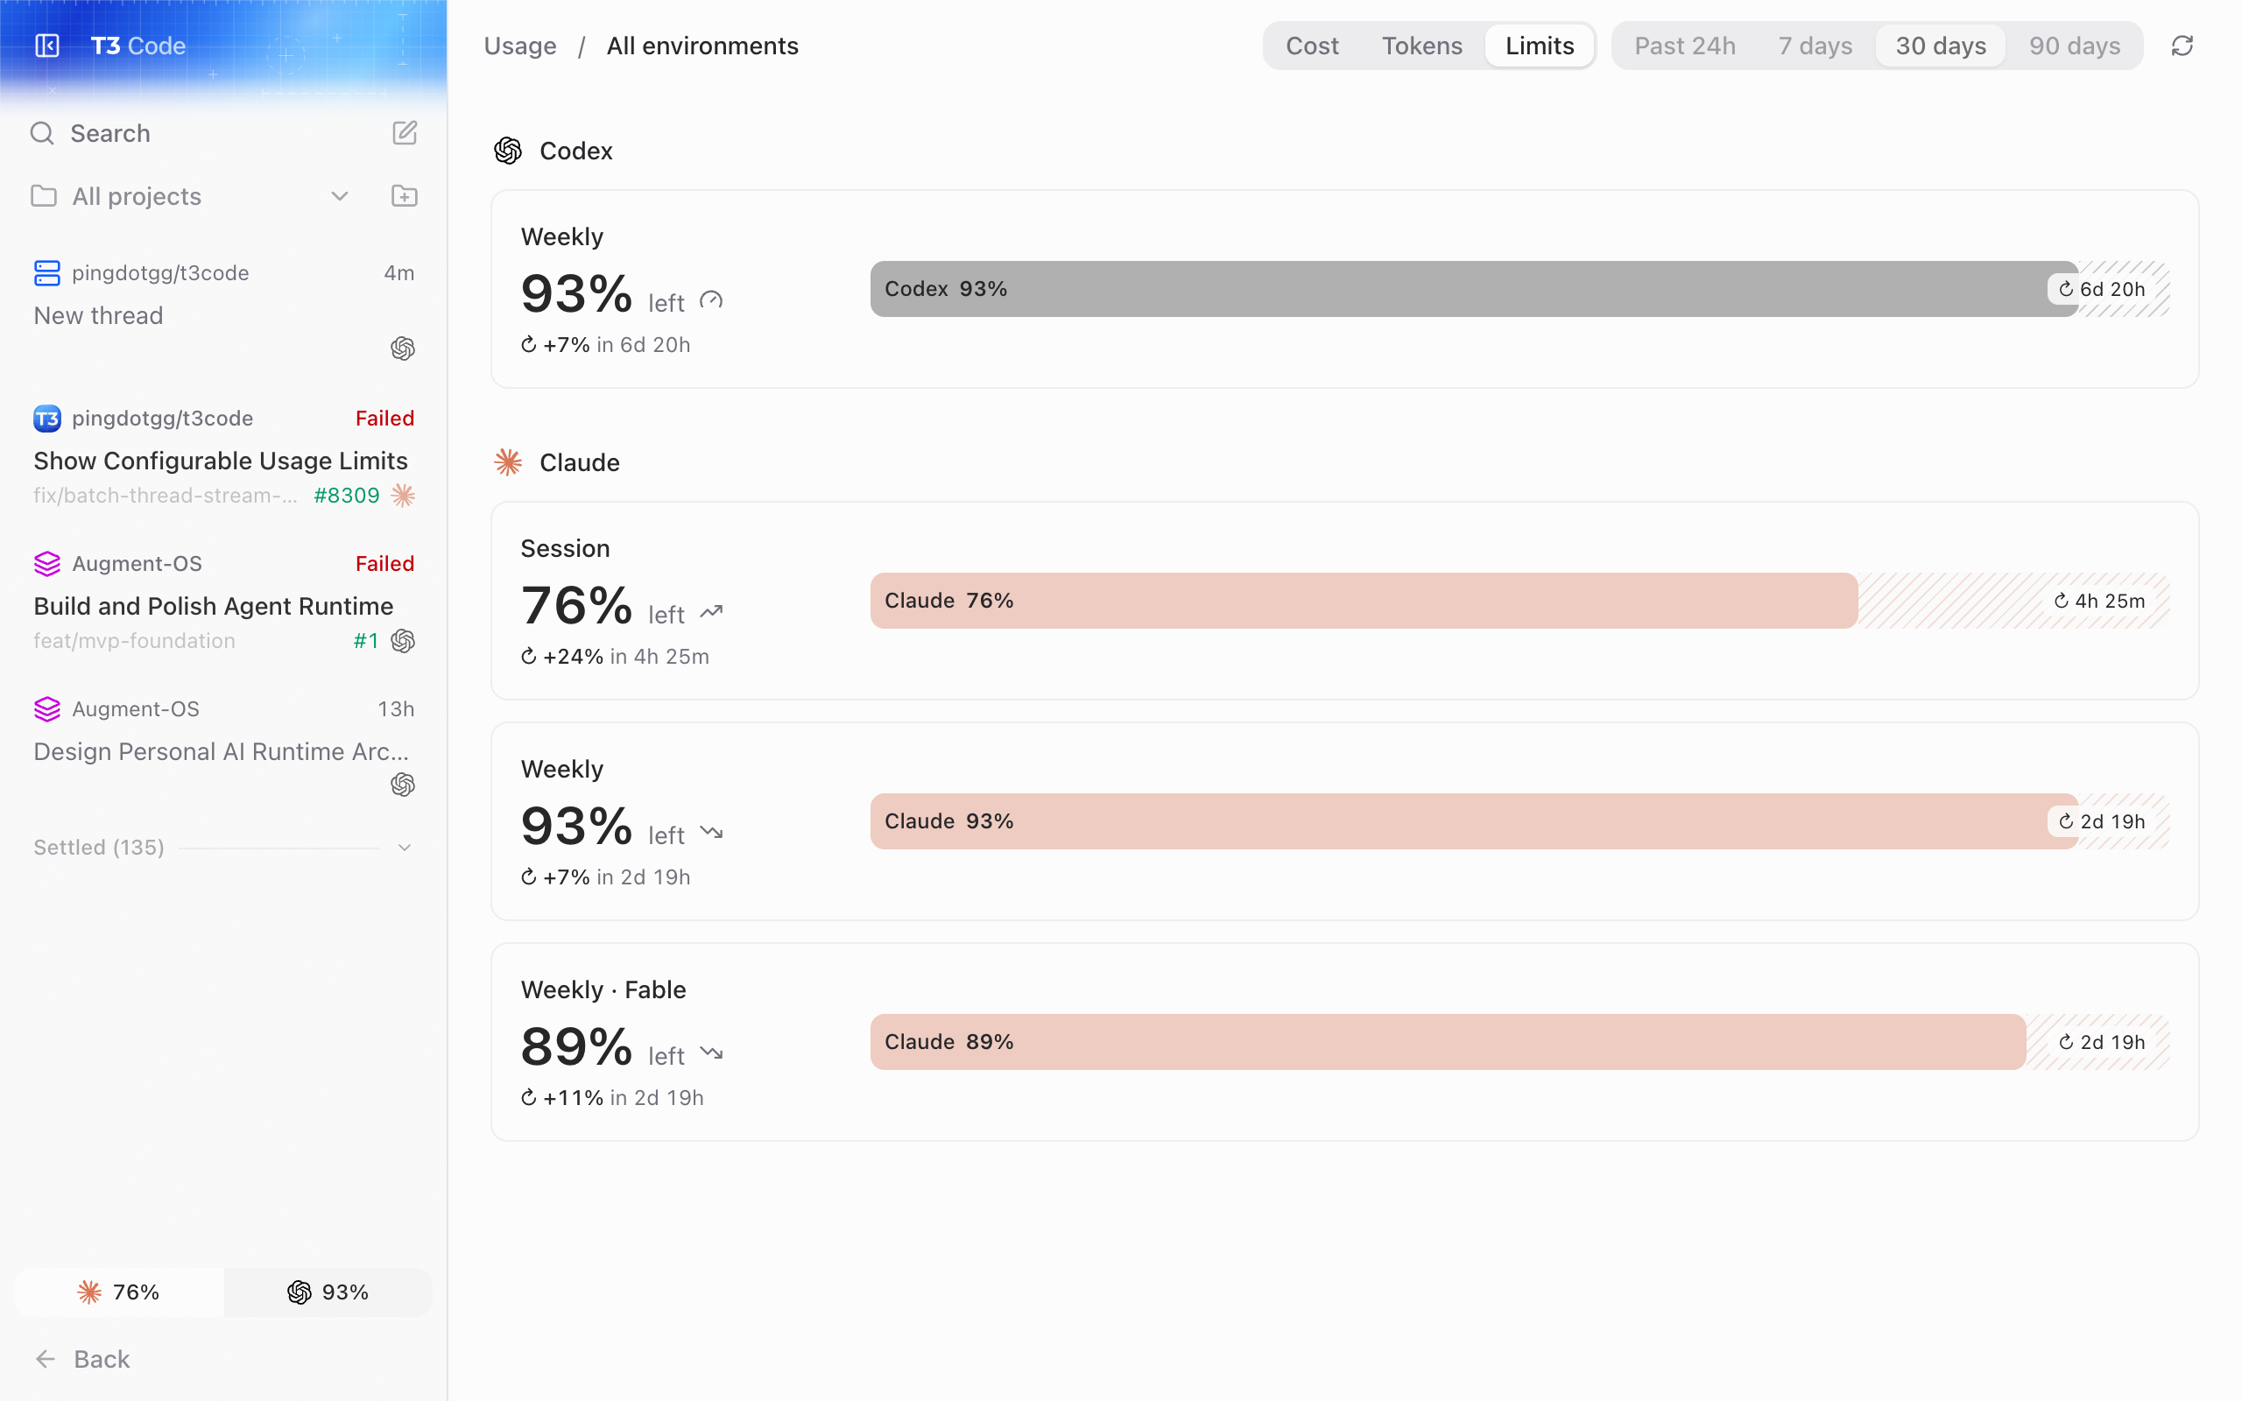Select the 7 days time range
The width and height of the screenshot is (2242, 1401).
pos(1815,46)
